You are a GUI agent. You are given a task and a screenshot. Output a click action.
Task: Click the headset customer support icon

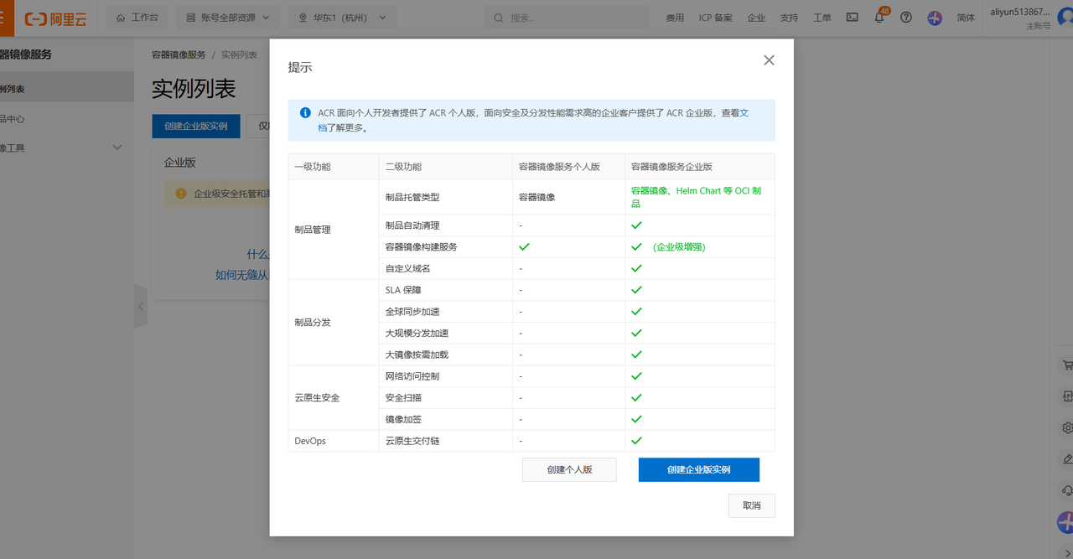[x=1066, y=490]
